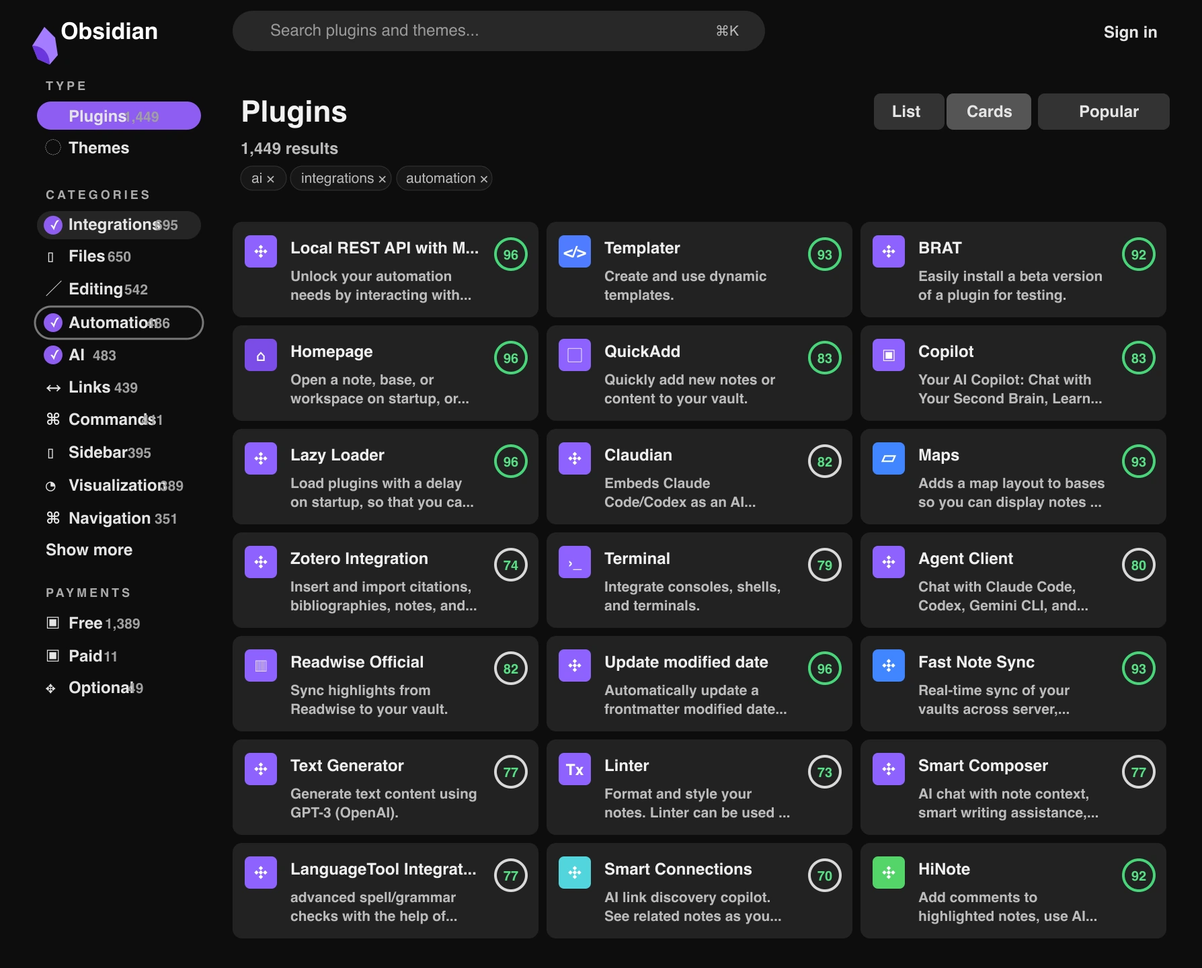This screenshot has width=1202, height=968.
Task: Click the Copilot plugin icon
Action: pos(889,355)
